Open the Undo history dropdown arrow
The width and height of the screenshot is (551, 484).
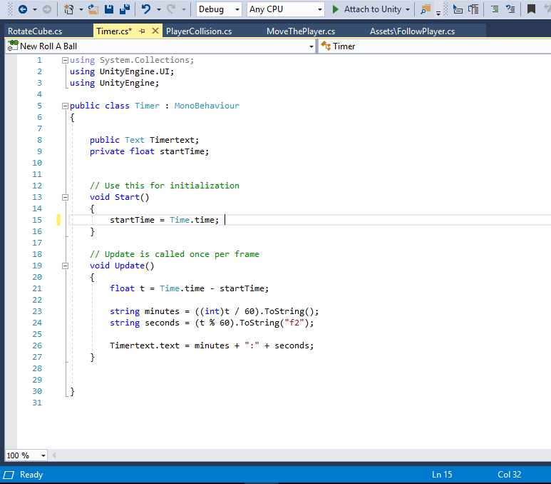[x=159, y=9]
